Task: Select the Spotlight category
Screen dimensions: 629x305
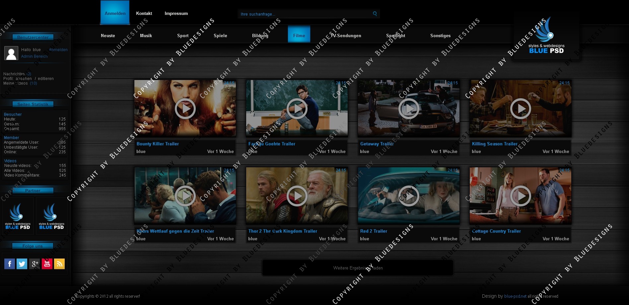Action: pyautogui.click(x=395, y=36)
